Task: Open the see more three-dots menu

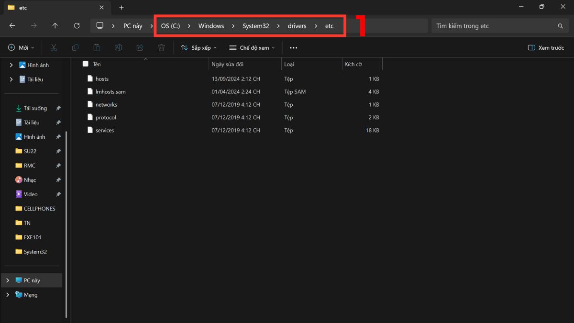Action: tap(294, 48)
